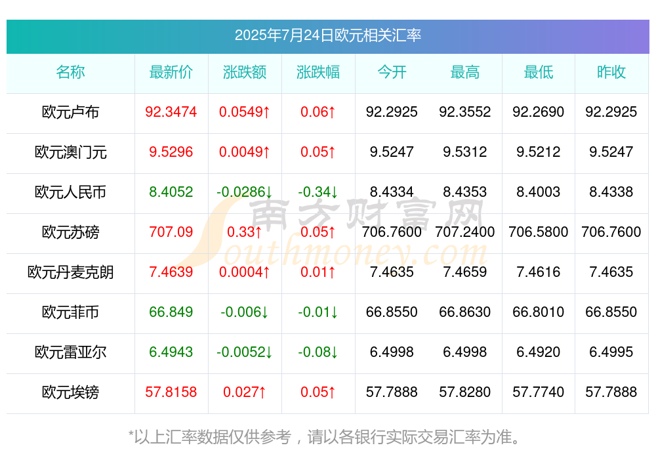This screenshot has height=458, width=656.
Task: Click high value 9.5312
Action: [x=465, y=152]
